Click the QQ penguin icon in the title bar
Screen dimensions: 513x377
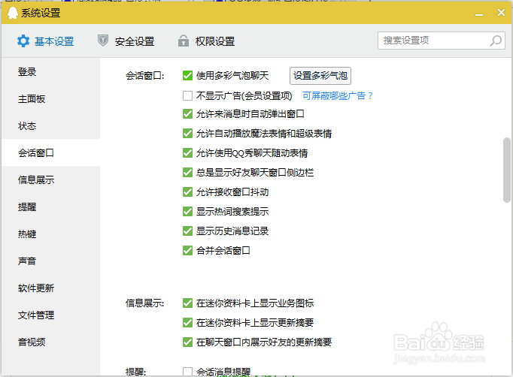coord(13,13)
